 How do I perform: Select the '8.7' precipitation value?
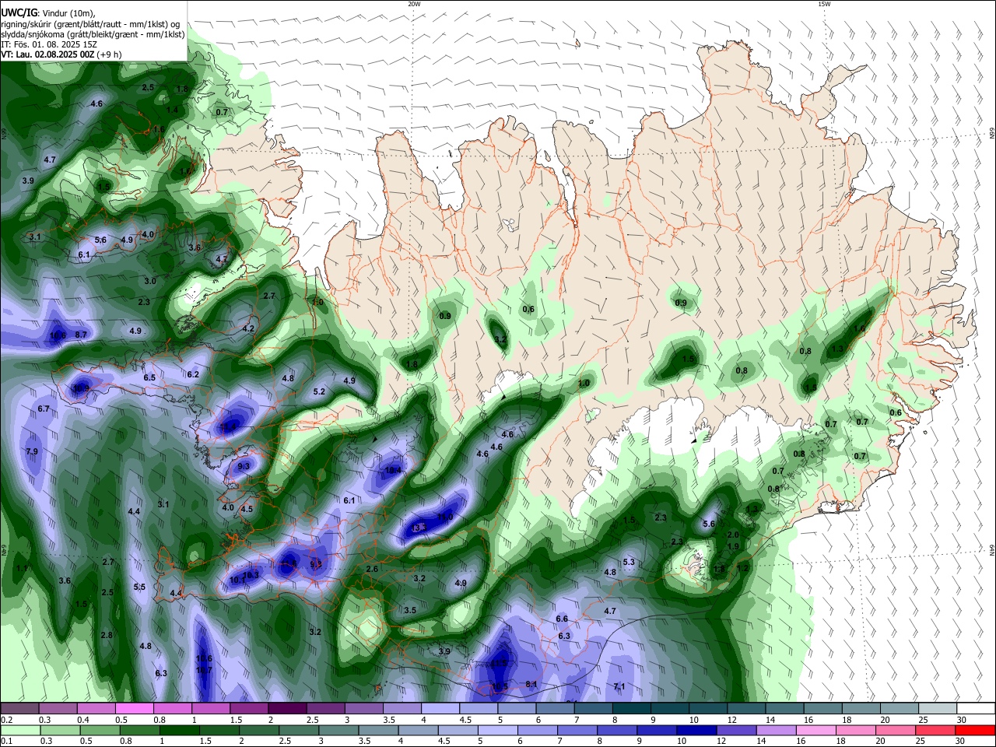(81, 334)
